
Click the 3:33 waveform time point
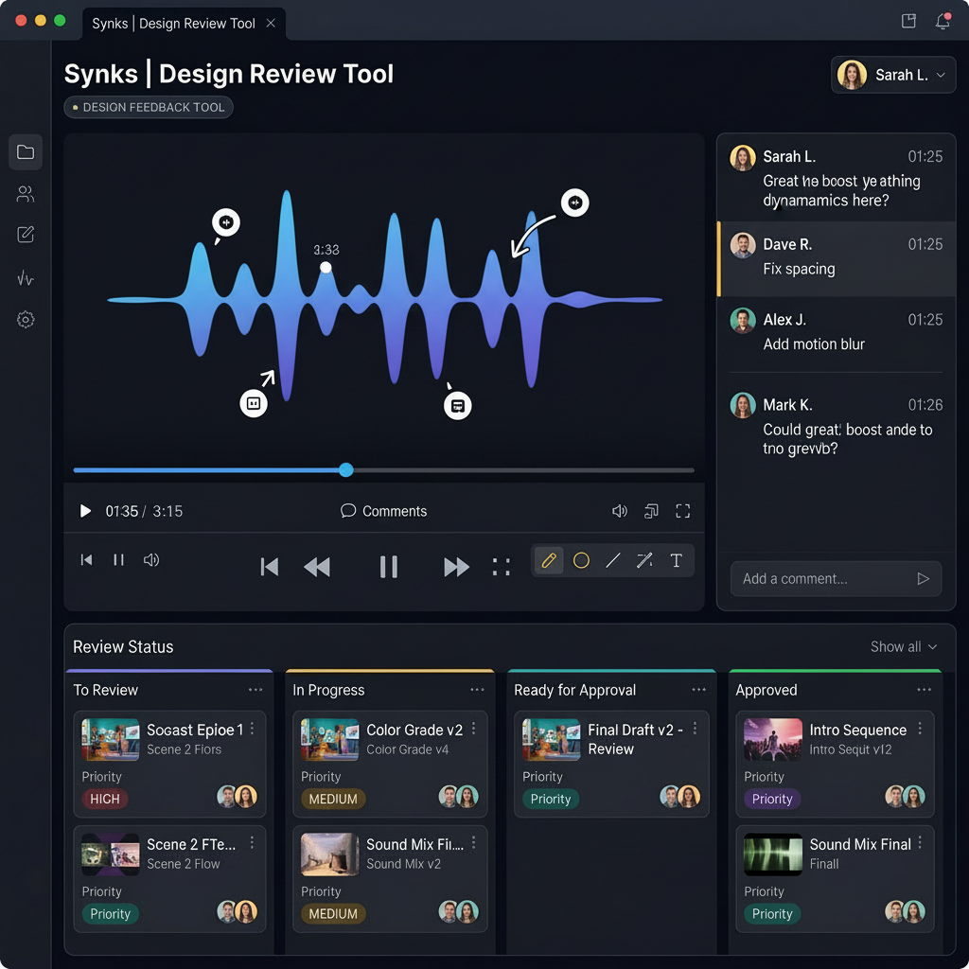[326, 267]
